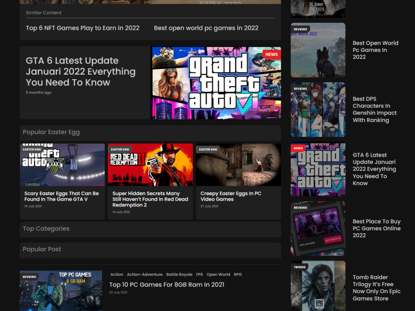Click REVIEWS badge on the Xsollus game store thumbnail
The width and height of the screenshot is (415, 311).
tap(300, 208)
